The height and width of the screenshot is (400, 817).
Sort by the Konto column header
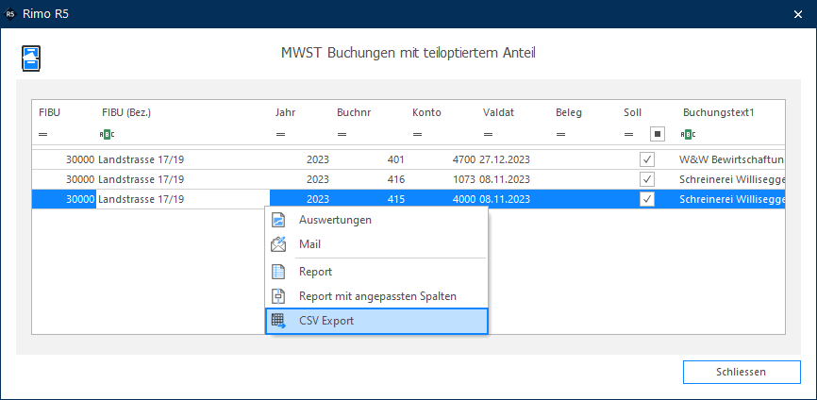[426, 112]
